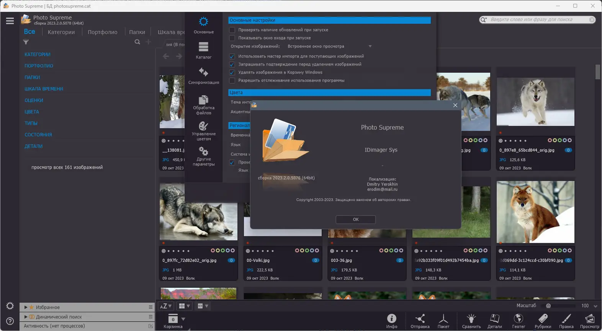Open the thumbnail grid view dropdown
The height and width of the screenshot is (331, 602).
point(184,306)
